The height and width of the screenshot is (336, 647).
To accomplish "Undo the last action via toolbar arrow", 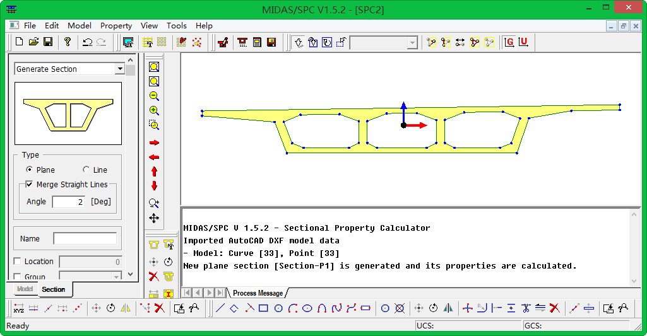I will (x=87, y=42).
